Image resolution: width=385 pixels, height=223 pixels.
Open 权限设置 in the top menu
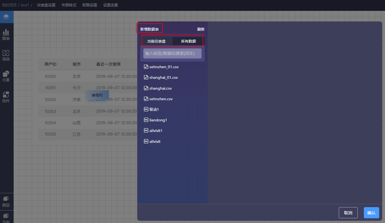[90, 5]
